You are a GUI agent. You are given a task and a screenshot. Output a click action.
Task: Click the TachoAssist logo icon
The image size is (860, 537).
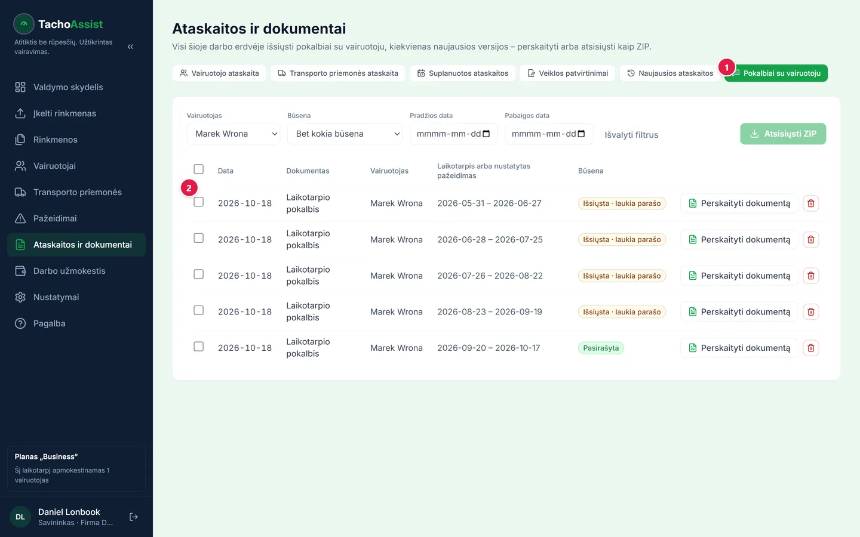(x=24, y=24)
